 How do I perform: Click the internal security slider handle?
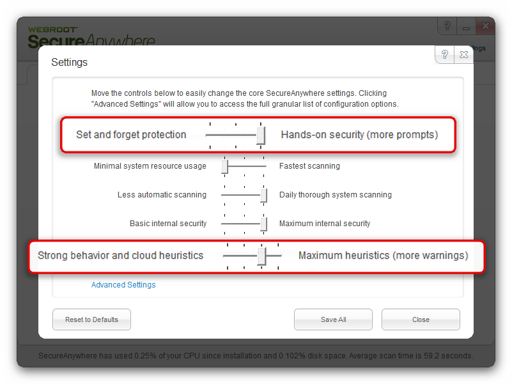(263, 224)
